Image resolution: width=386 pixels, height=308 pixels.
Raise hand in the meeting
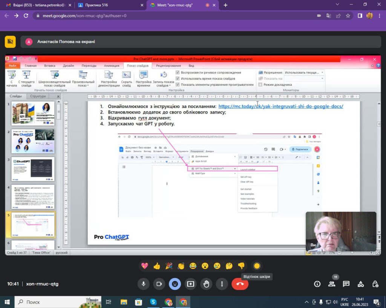click(206, 284)
